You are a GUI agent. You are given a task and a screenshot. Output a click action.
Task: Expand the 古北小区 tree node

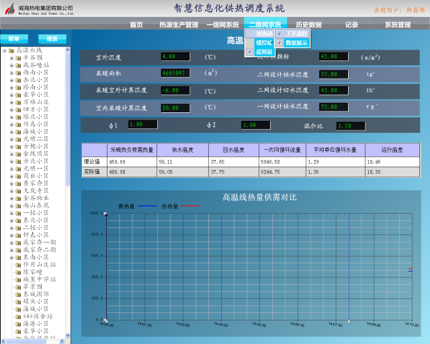tap(11, 161)
